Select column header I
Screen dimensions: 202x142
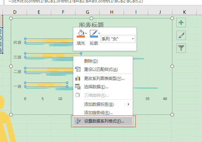pyautogui.click(x=136, y=12)
